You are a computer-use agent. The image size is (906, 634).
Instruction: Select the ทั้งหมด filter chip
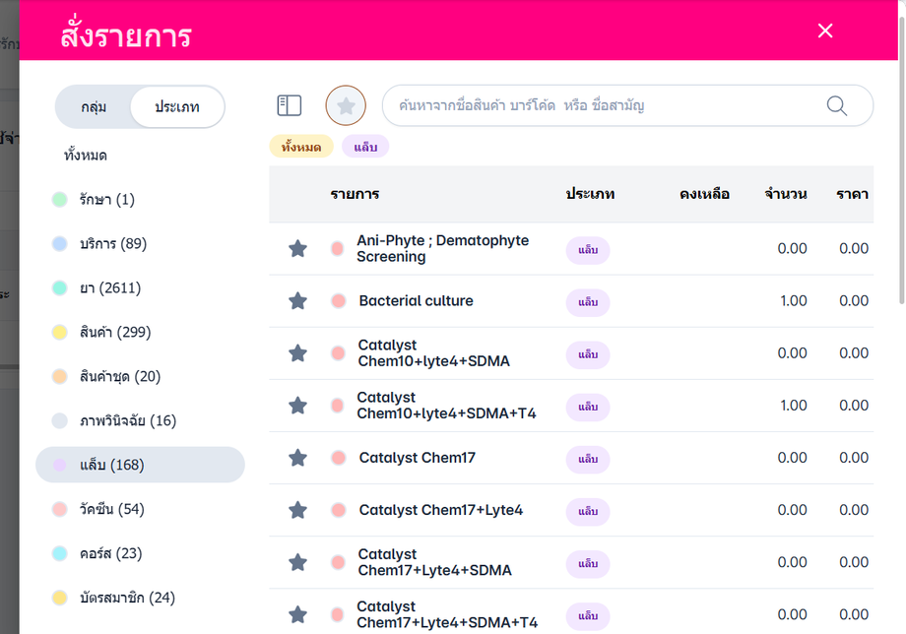coord(301,147)
